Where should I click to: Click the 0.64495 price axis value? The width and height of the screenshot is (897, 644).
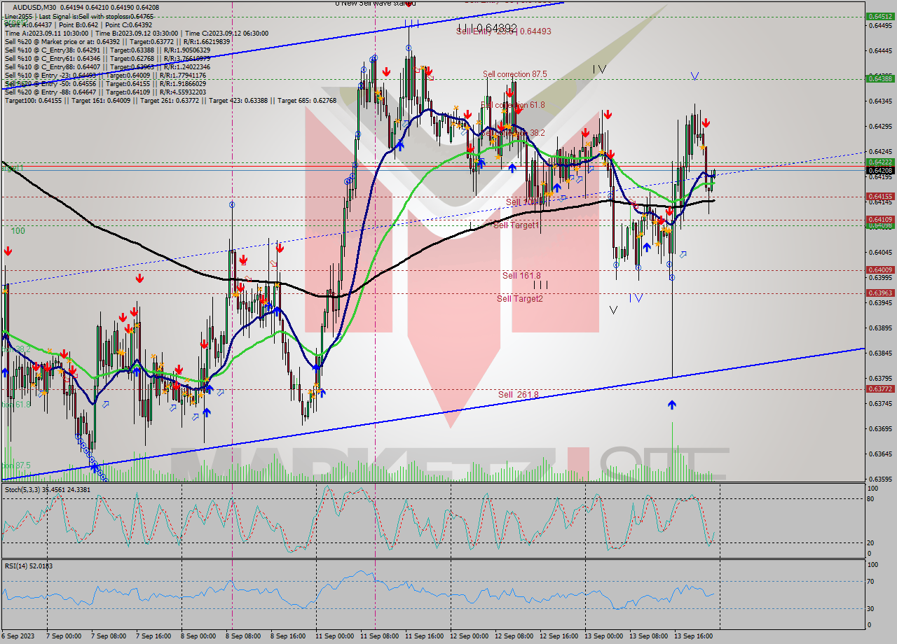[880, 26]
